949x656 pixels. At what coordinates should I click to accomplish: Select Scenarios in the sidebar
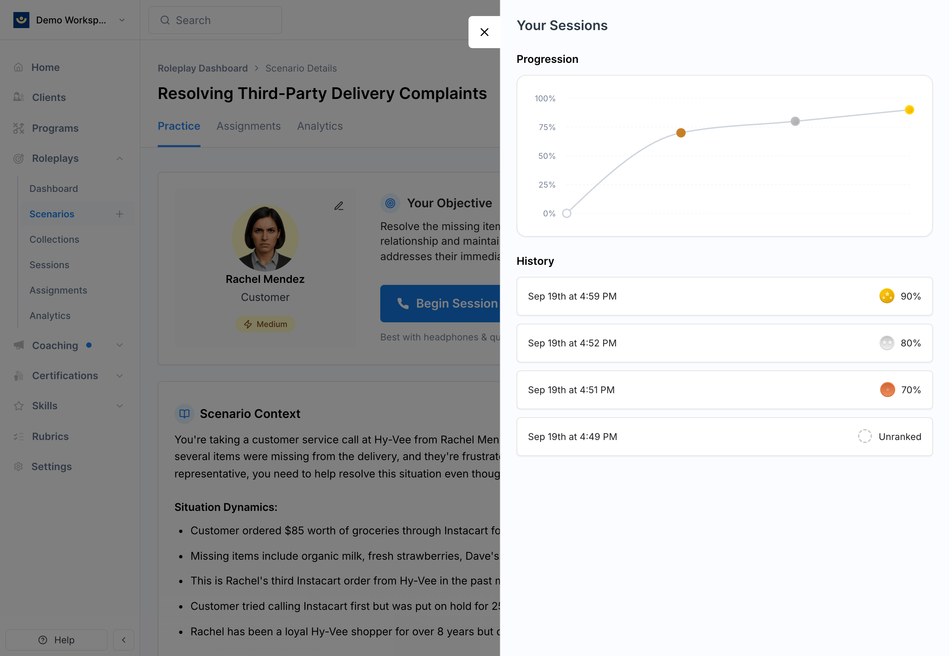point(52,214)
